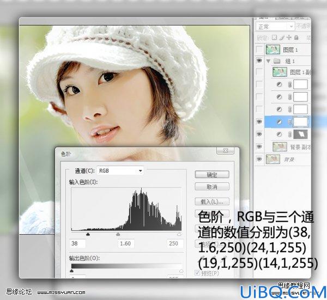327x300 pixels.
Task: Open the 正常 blend mode dropdown
Action: click(275, 27)
